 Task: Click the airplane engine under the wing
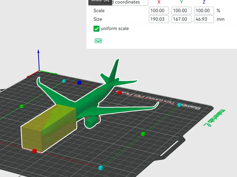[92, 122]
